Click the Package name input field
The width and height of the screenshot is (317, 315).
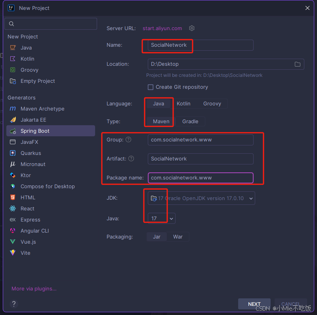(201, 178)
